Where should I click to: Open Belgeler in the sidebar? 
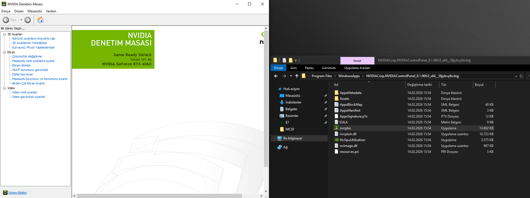291,109
